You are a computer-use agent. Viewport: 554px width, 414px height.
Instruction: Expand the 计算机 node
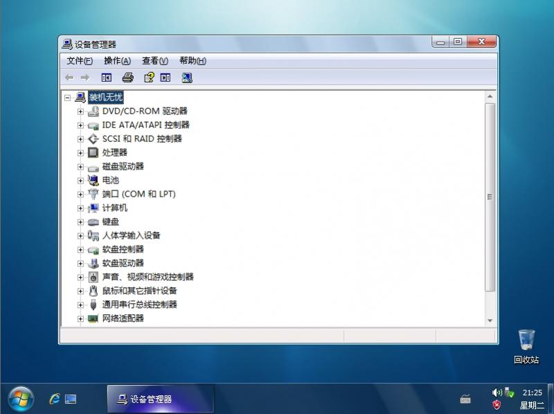(80, 208)
